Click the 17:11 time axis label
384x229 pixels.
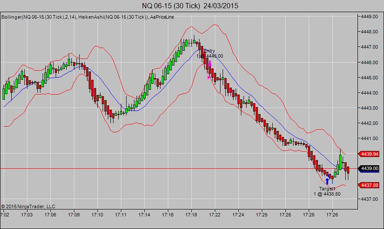click(121, 215)
